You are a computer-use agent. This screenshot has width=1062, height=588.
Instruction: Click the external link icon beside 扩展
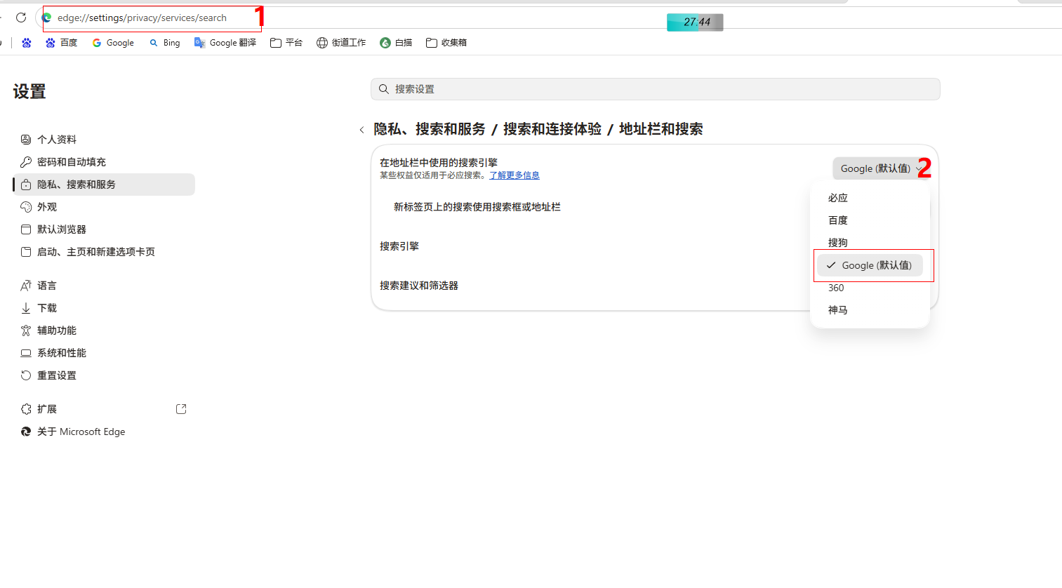coord(181,409)
